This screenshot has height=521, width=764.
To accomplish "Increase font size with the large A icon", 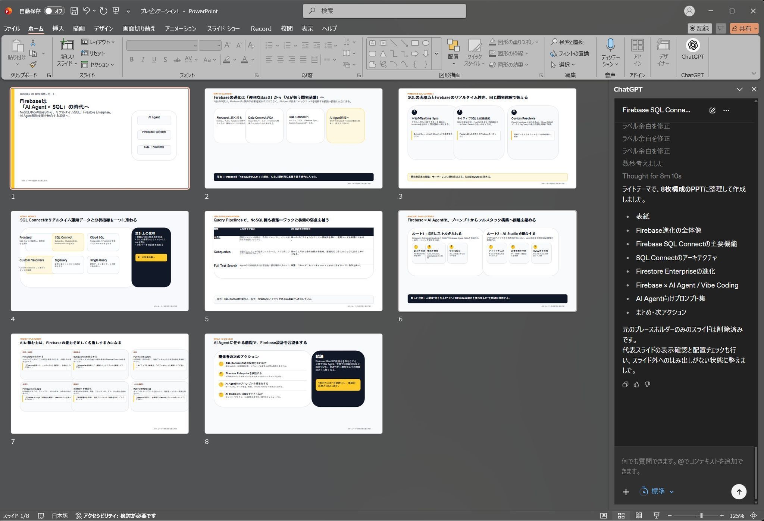I will coord(228,46).
